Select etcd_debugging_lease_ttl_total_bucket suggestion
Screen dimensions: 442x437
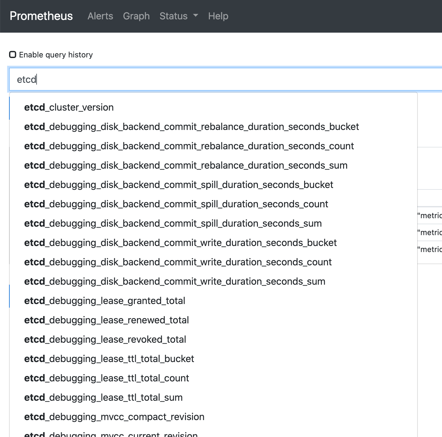coord(109,358)
